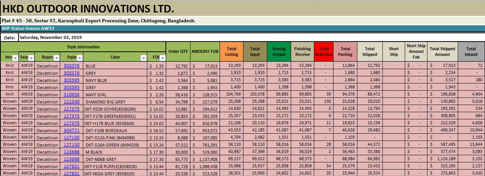Open style link 304771

[72, 130]
